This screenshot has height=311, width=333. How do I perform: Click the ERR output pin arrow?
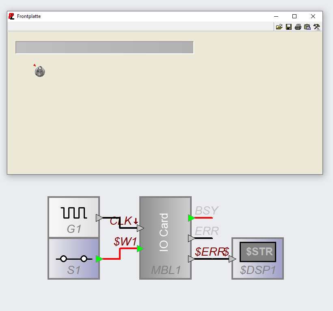point(191,239)
